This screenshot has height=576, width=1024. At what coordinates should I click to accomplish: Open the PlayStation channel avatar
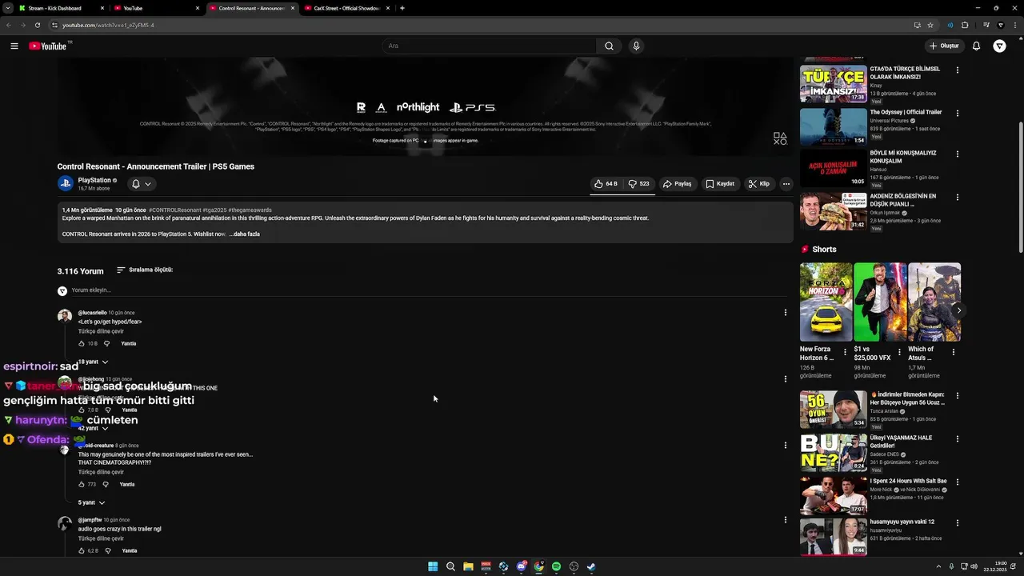65,183
